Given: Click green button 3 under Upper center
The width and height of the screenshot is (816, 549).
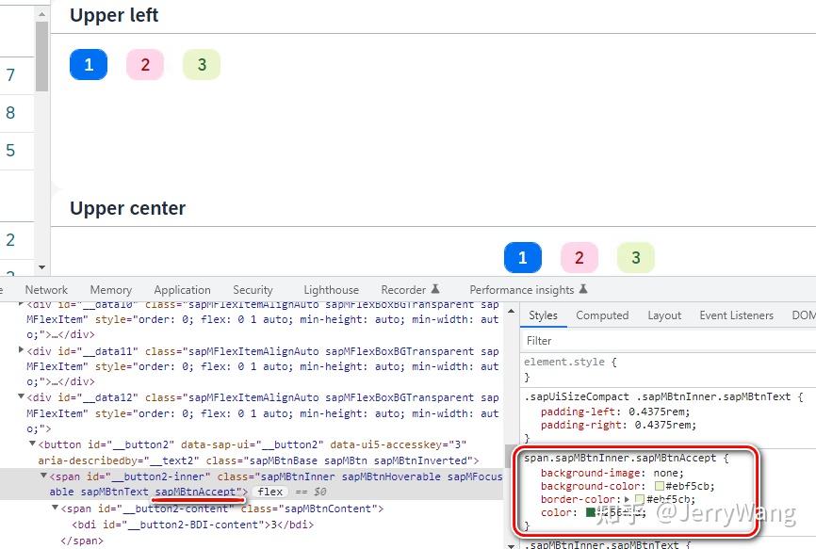Looking at the screenshot, I should pyautogui.click(x=635, y=257).
